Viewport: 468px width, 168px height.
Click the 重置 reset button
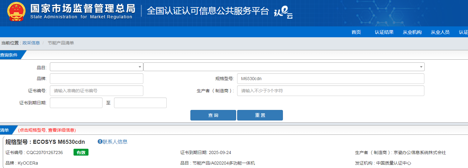click(260, 115)
